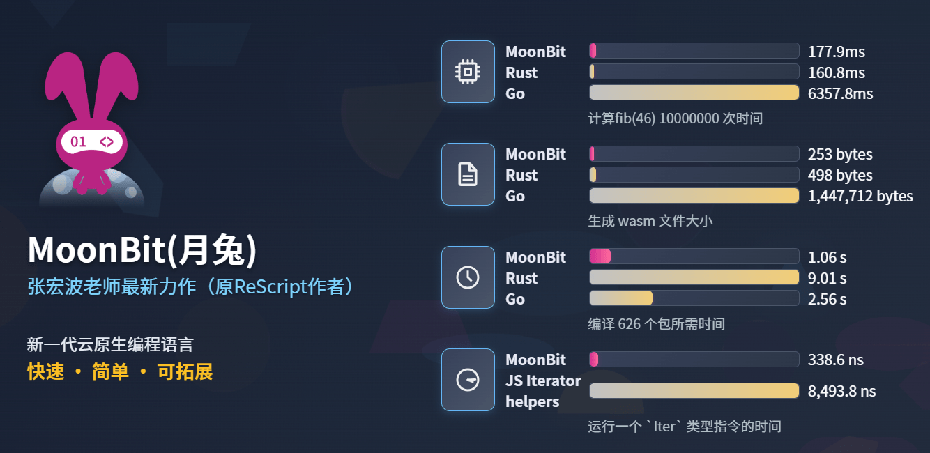The height and width of the screenshot is (453, 930).
Task: Click the document icon for wasm file size
Action: 468,174
